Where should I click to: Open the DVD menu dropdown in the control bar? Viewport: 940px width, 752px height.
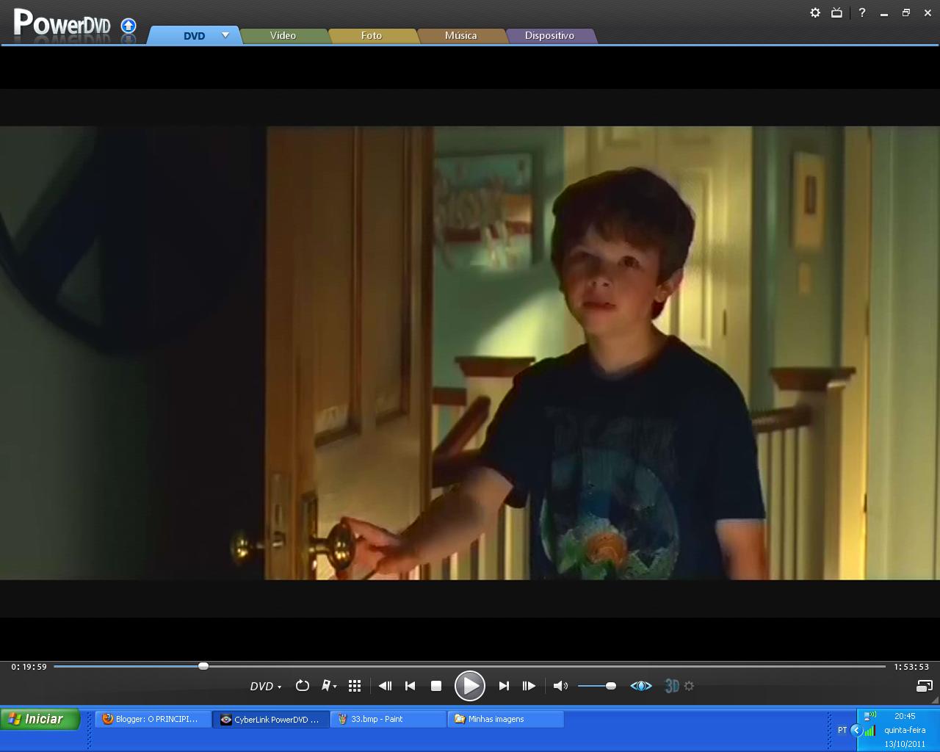266,686
